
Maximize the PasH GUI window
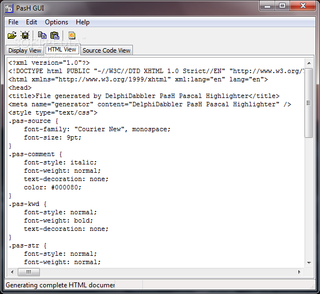tap(282, 6)
